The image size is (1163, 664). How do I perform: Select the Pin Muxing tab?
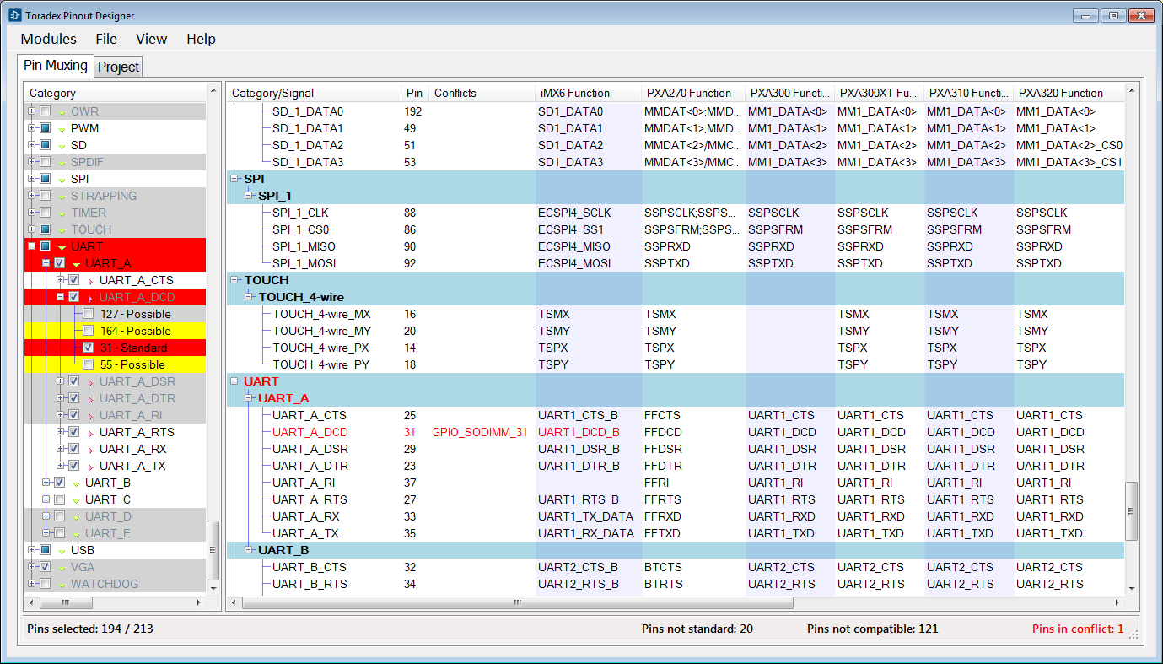(x=55, y=66)
